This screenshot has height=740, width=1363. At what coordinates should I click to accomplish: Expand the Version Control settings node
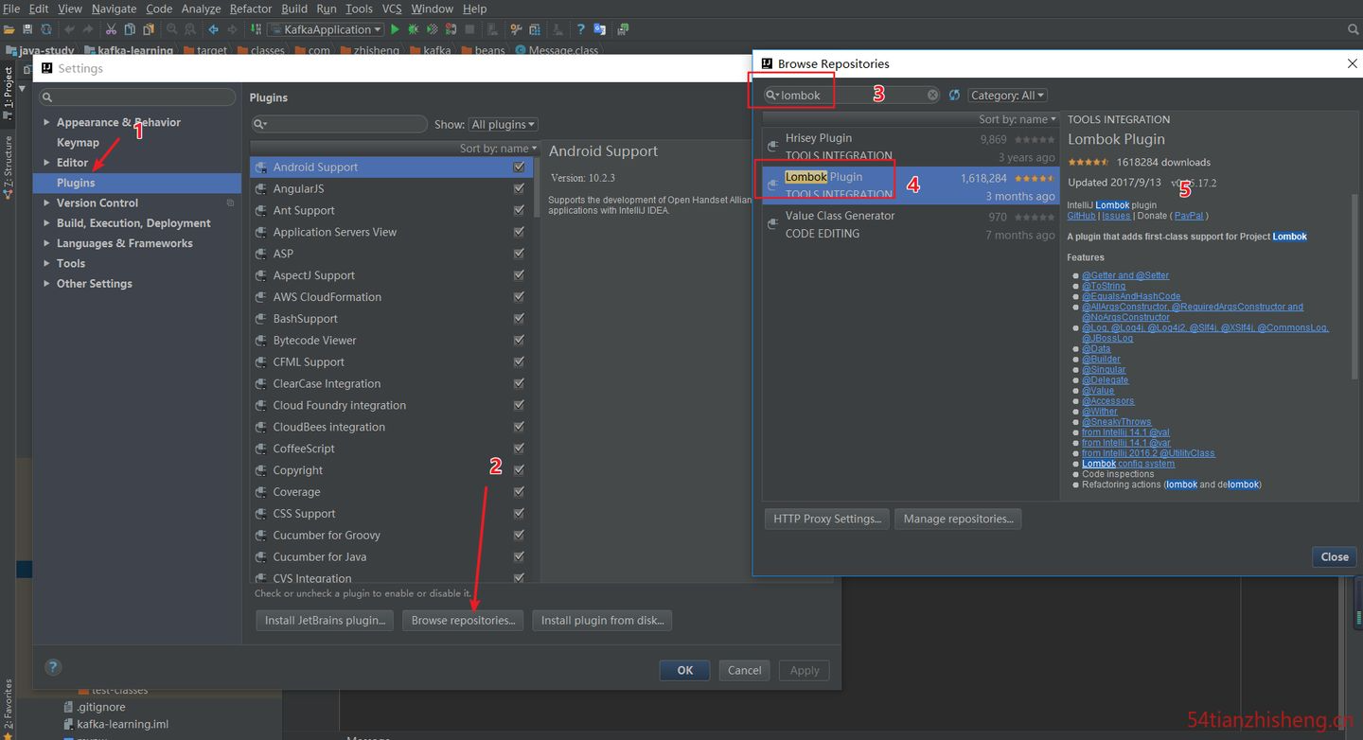click(46, 203)
